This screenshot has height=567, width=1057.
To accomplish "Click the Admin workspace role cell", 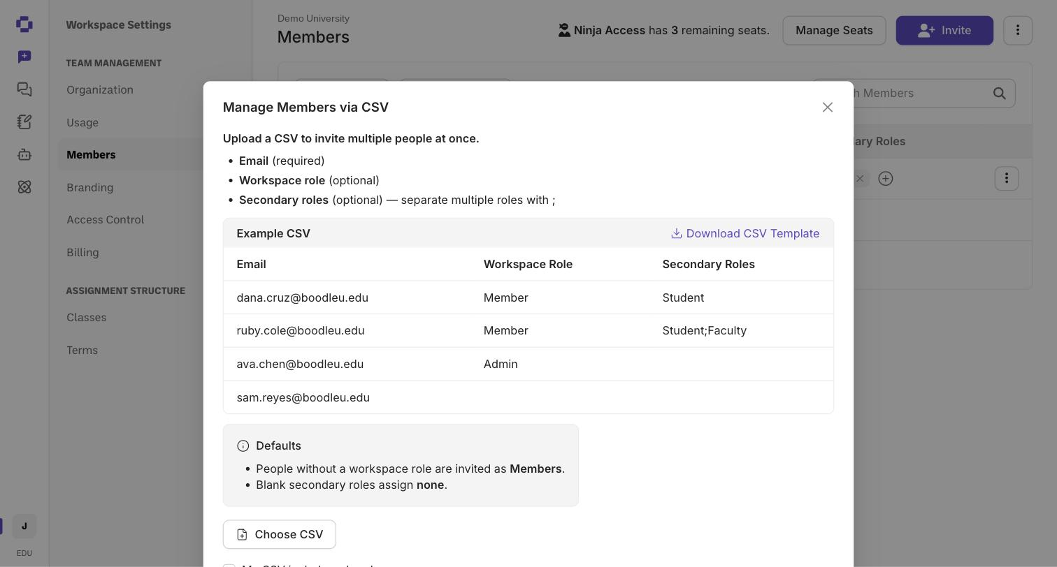I will tap(501, 364).
